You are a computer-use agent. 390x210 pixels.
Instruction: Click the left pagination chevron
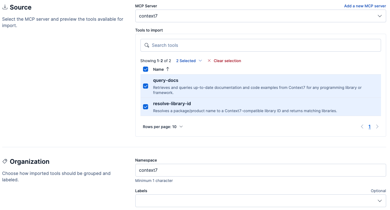362,127
